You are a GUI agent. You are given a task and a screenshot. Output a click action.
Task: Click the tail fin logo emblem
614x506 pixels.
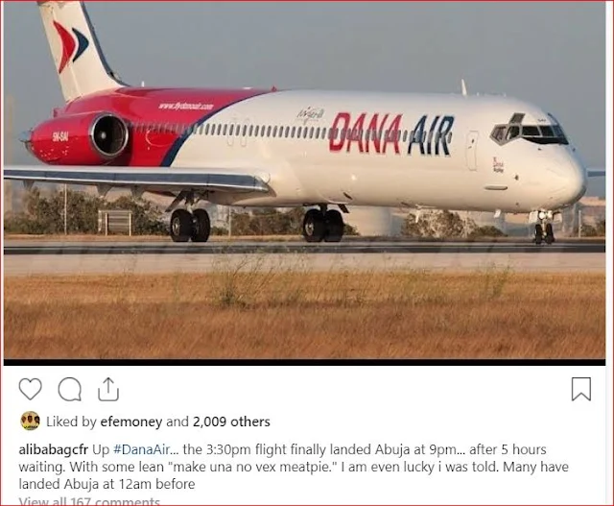tap(70, 46)
